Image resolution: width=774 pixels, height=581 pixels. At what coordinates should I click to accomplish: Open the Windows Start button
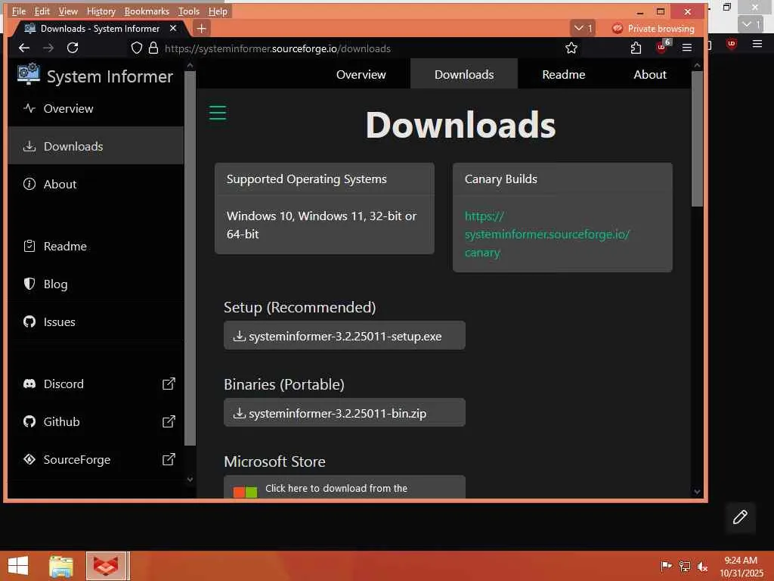coord(18,566)
